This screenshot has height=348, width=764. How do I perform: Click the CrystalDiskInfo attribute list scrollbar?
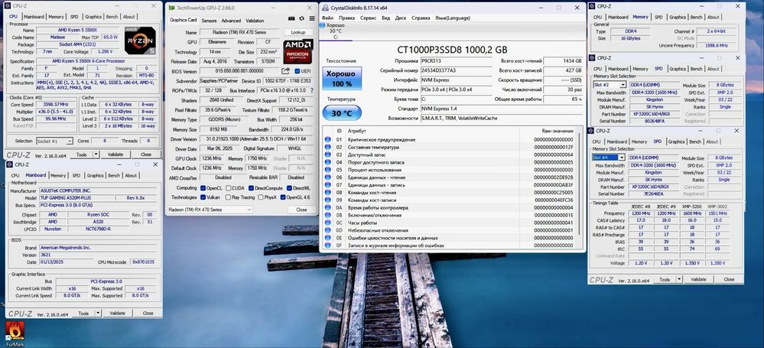tap(580, 185)
